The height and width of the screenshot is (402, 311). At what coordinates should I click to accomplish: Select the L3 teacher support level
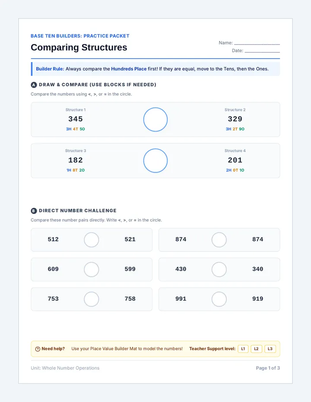270,349
